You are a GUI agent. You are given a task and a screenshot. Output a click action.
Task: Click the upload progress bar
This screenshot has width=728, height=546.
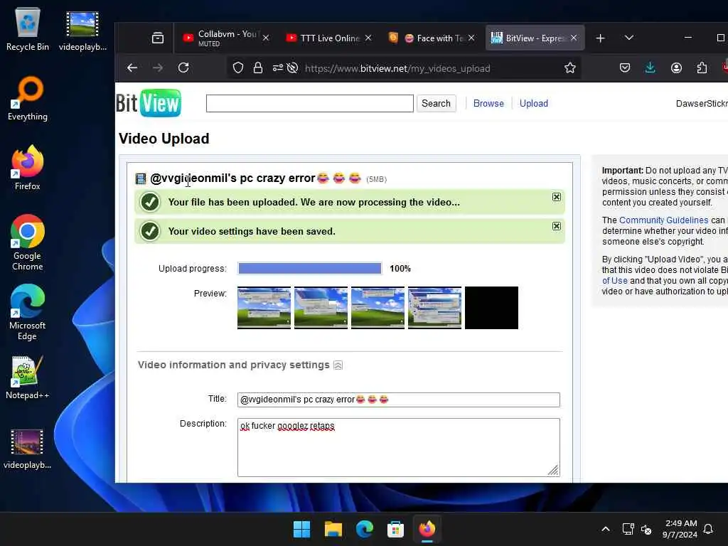point(310,268)
